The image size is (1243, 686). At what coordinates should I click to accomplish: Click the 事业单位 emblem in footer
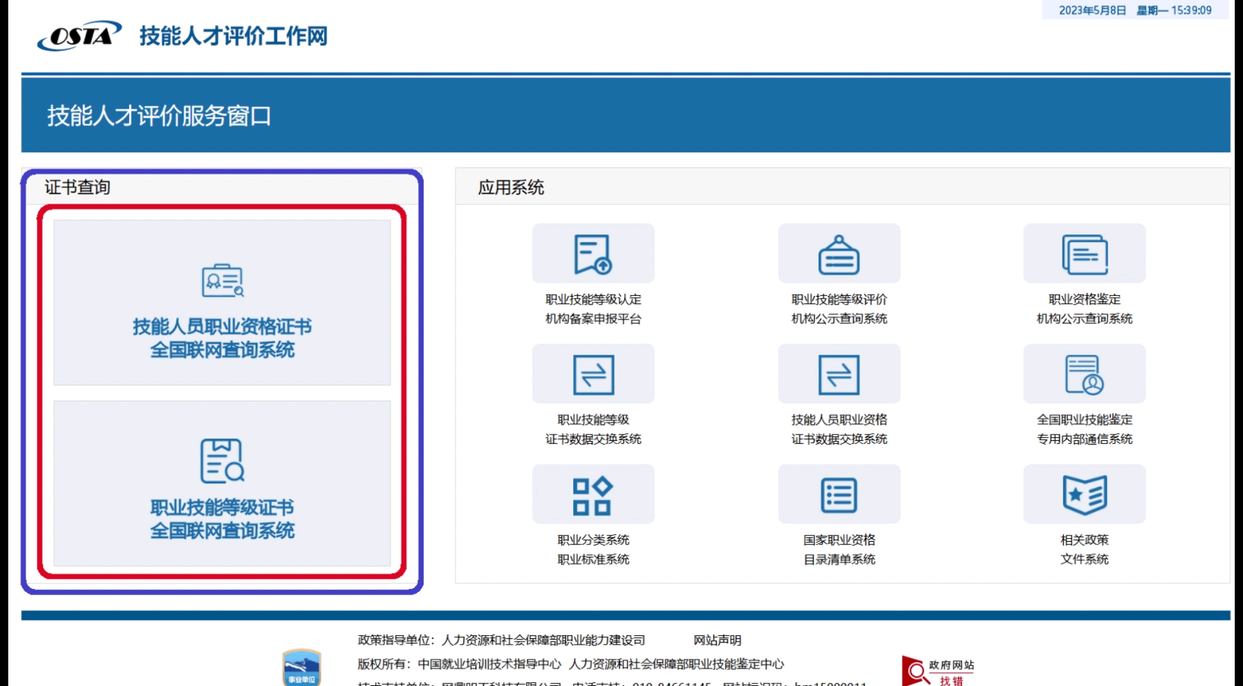point(302,667)
